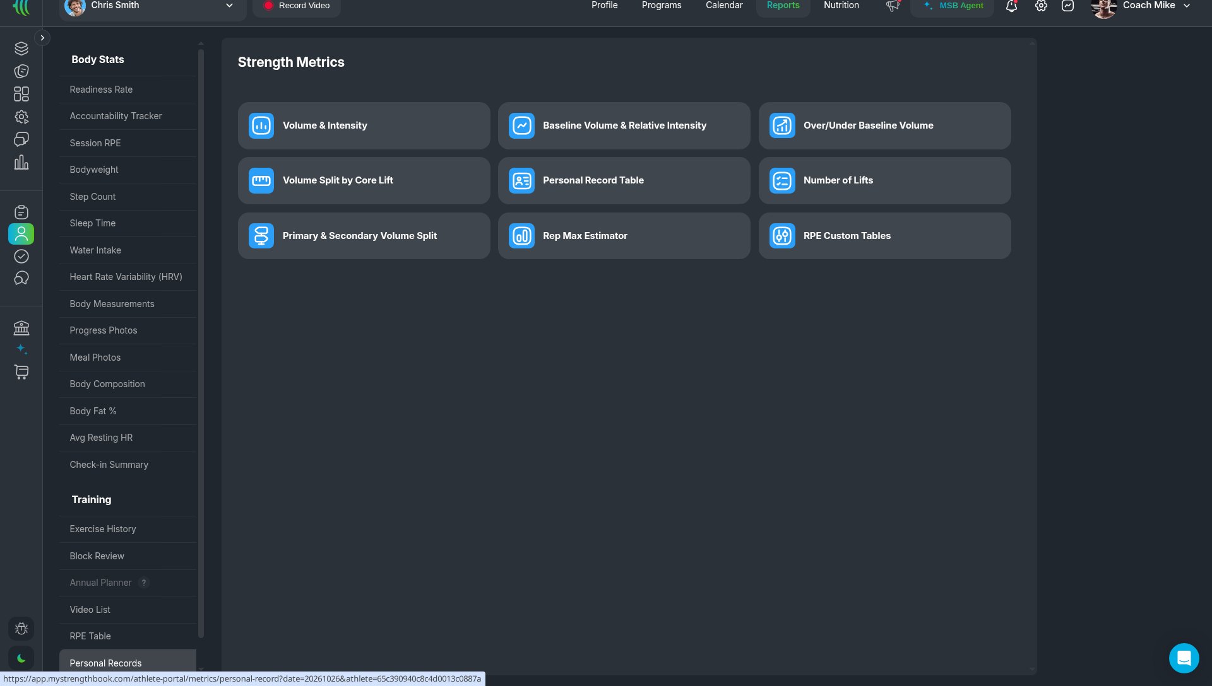
Task: Toggle dark mode moon icon
Action: pos(21,658)
